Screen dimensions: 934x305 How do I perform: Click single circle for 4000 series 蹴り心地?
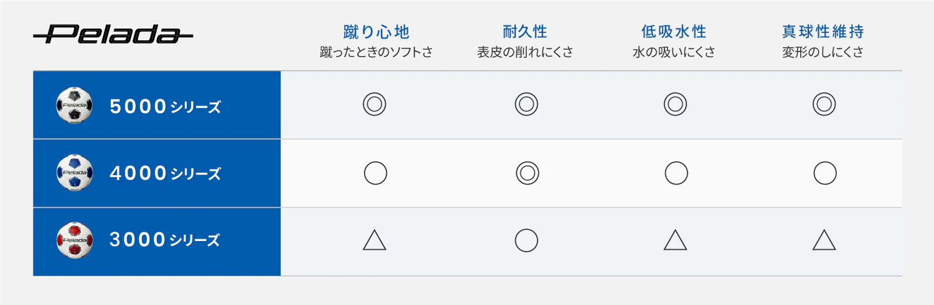[x=375, y=173]
